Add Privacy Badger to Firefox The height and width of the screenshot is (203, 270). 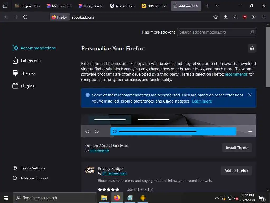coord(236,170)
